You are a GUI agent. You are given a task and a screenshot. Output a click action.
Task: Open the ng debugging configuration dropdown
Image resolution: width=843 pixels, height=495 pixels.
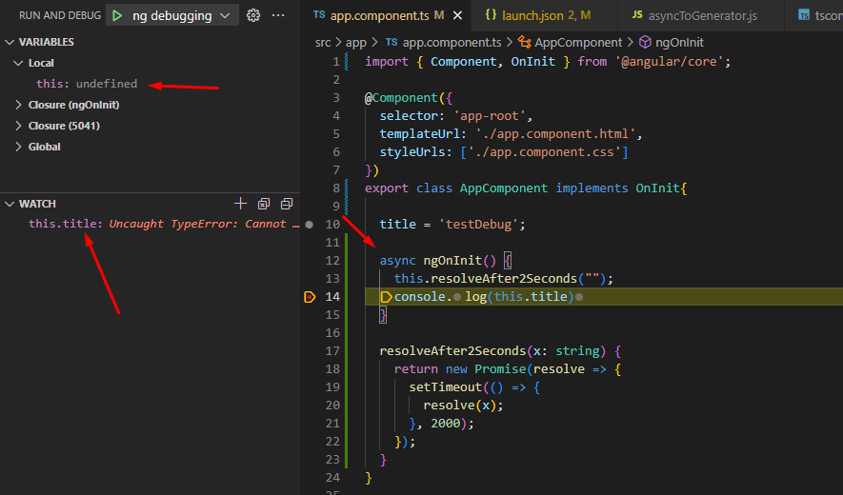point(225,15)
